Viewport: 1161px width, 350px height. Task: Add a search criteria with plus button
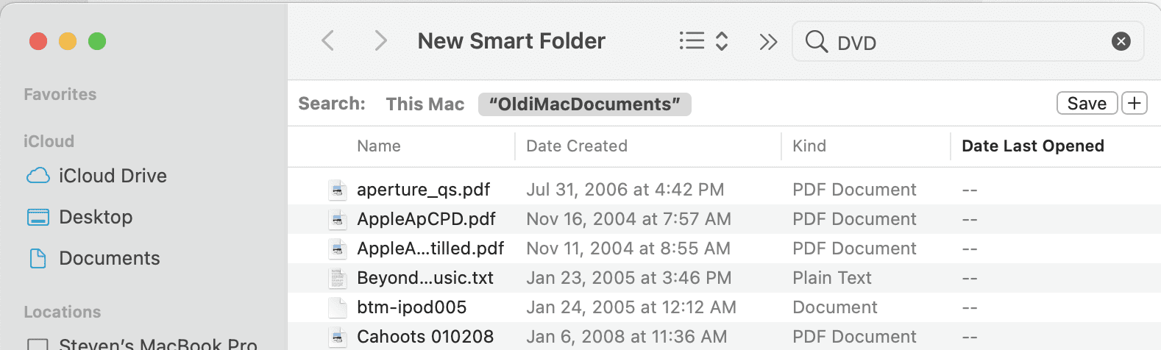coord(1135,104)
